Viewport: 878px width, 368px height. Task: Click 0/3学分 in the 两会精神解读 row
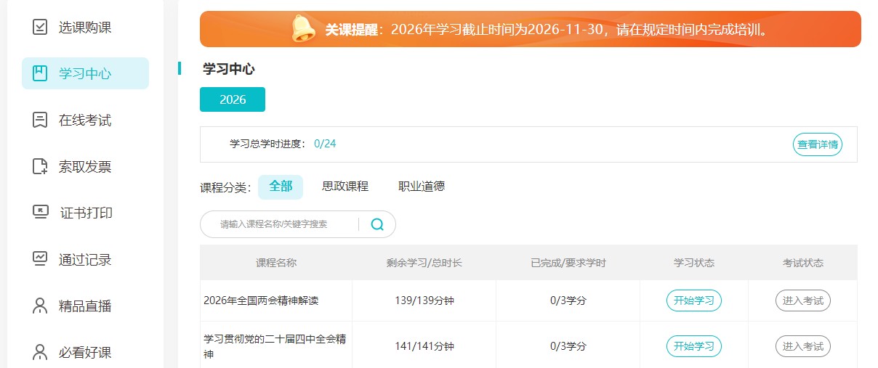568,300
